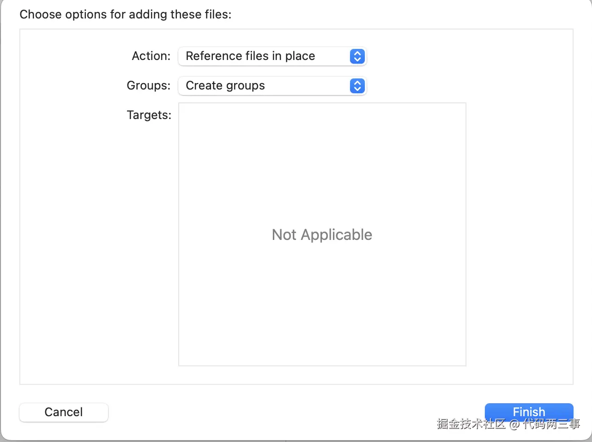Click the 'Not Applicable' placeholder text

322,235
